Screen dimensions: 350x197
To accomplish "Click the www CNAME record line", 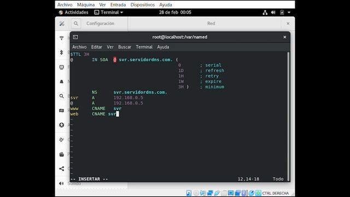I will point(96,108).
